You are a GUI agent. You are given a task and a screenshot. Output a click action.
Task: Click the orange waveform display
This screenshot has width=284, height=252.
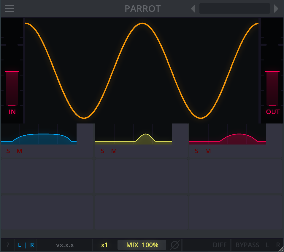click(x=142, y=70)
